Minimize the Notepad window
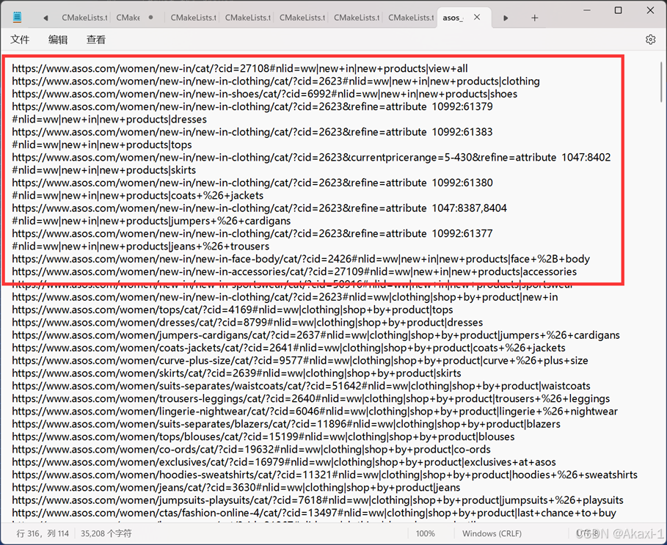667x545 pixels. pos(587,10)
